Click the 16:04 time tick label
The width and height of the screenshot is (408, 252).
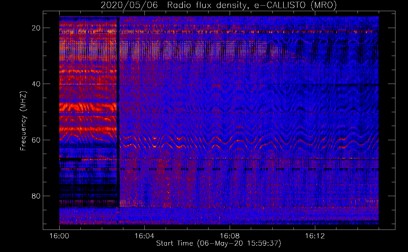pos(144,236)
